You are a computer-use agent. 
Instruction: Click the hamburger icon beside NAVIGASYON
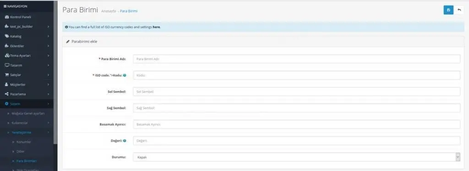tap(5, 6)
